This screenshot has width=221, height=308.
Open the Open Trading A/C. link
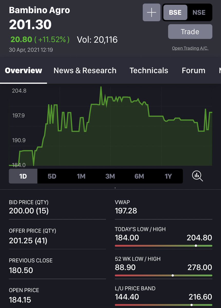point(190,48)
